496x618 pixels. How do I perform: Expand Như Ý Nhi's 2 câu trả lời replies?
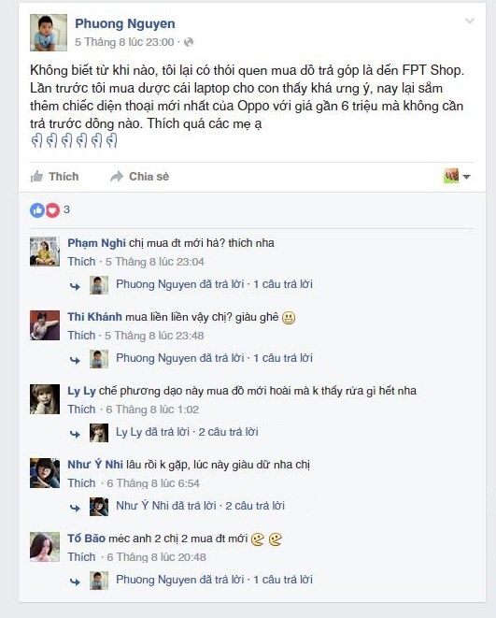(255, 506)
